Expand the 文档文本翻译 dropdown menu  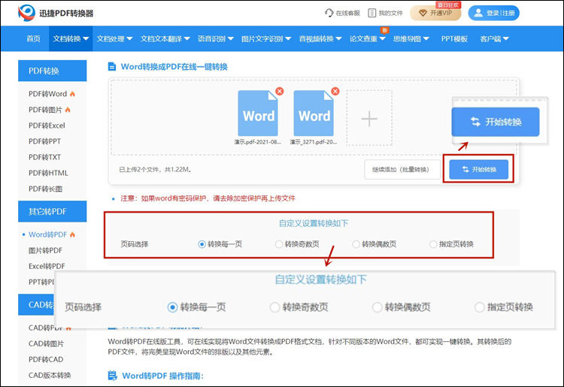[x=165, y=38]
